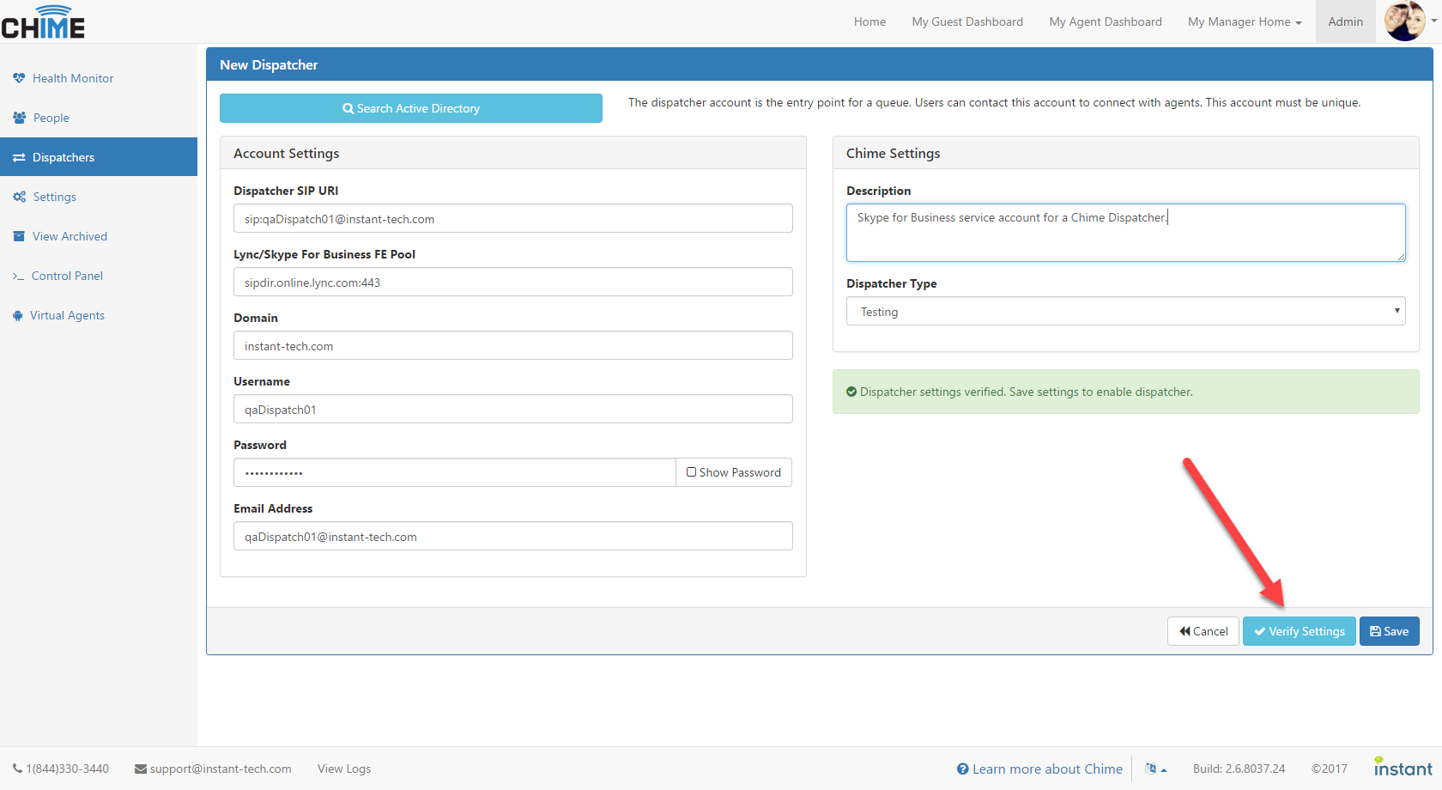Open View Archived
The image size is (1442, 790).
(x=70, y=236)
